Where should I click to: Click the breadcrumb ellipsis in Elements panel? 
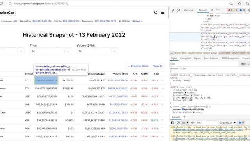point(171,53)
